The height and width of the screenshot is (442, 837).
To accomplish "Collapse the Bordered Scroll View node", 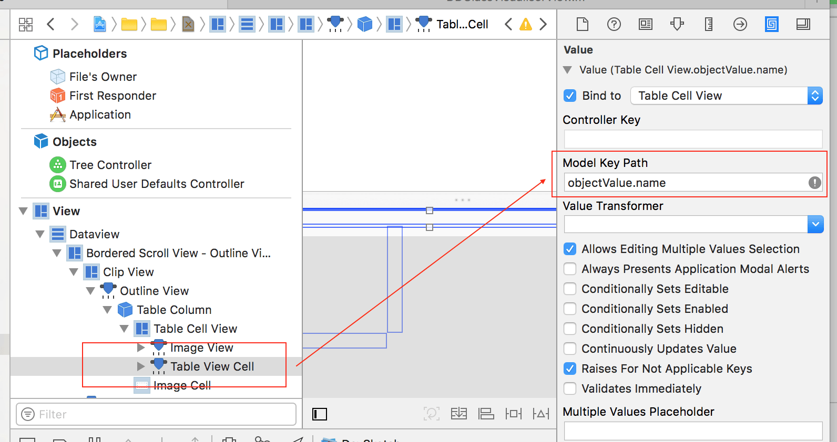I will point(57,253).
